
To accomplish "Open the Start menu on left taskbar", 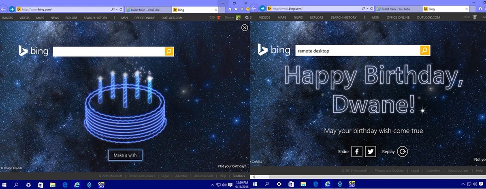I will (4, 185).
